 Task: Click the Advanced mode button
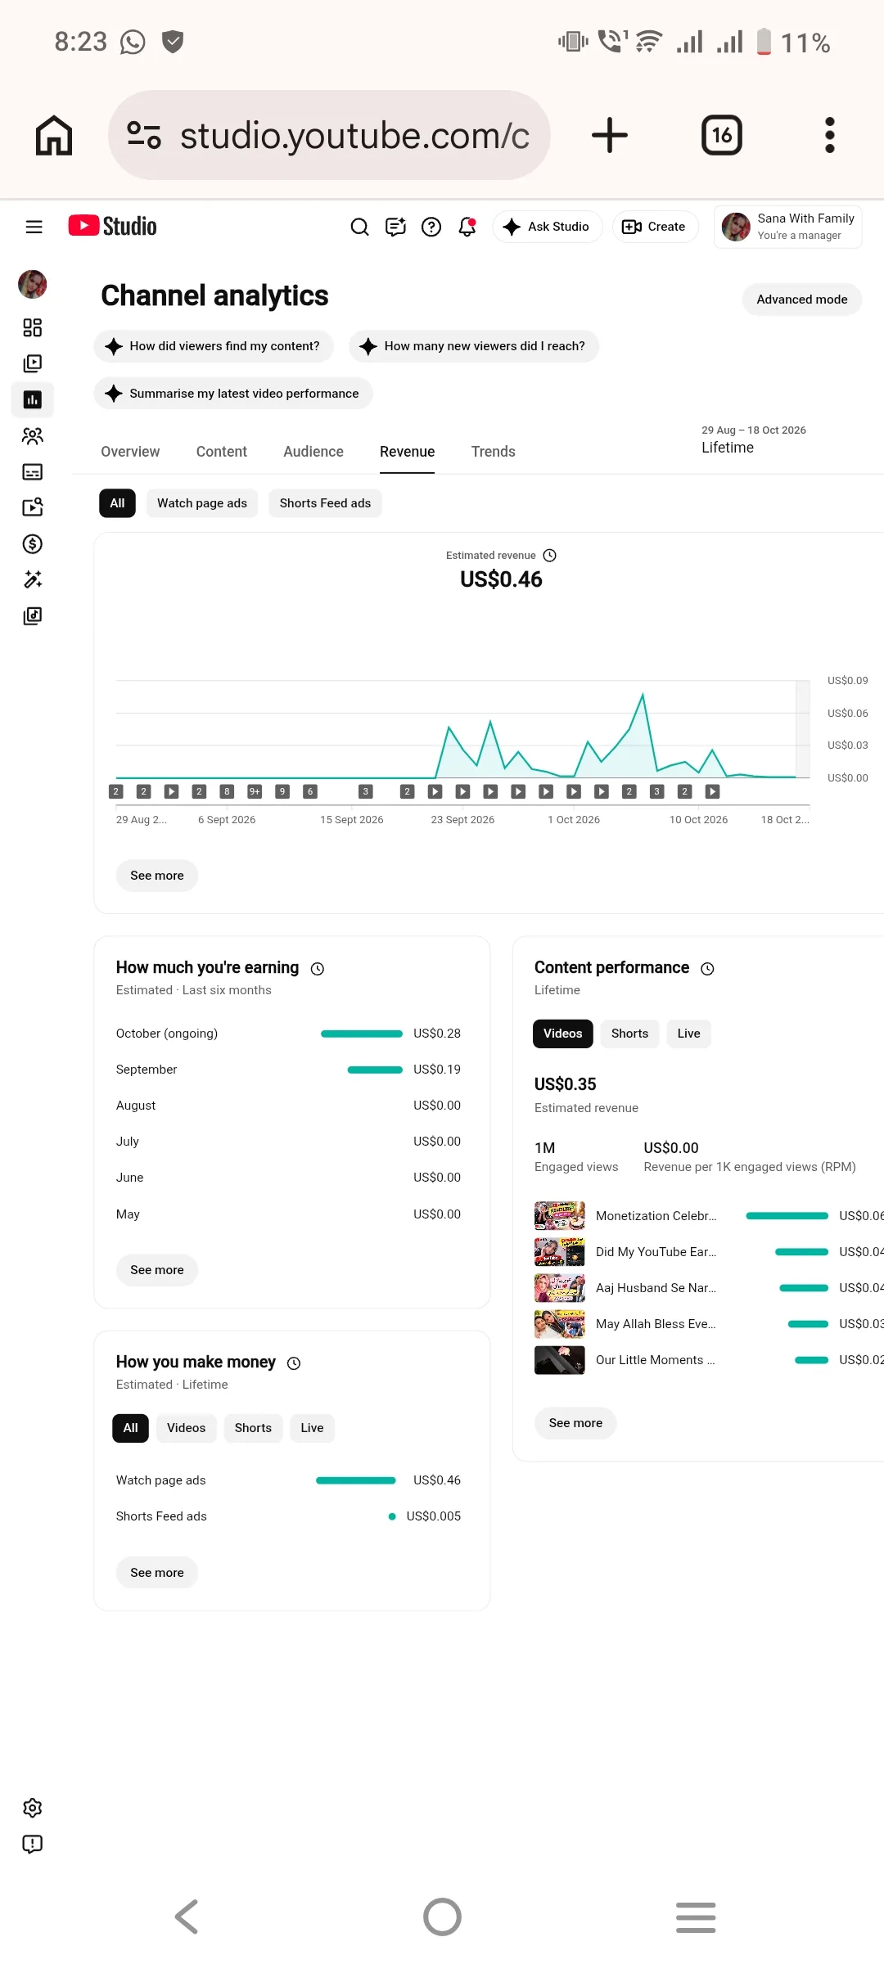coord(802,300)
